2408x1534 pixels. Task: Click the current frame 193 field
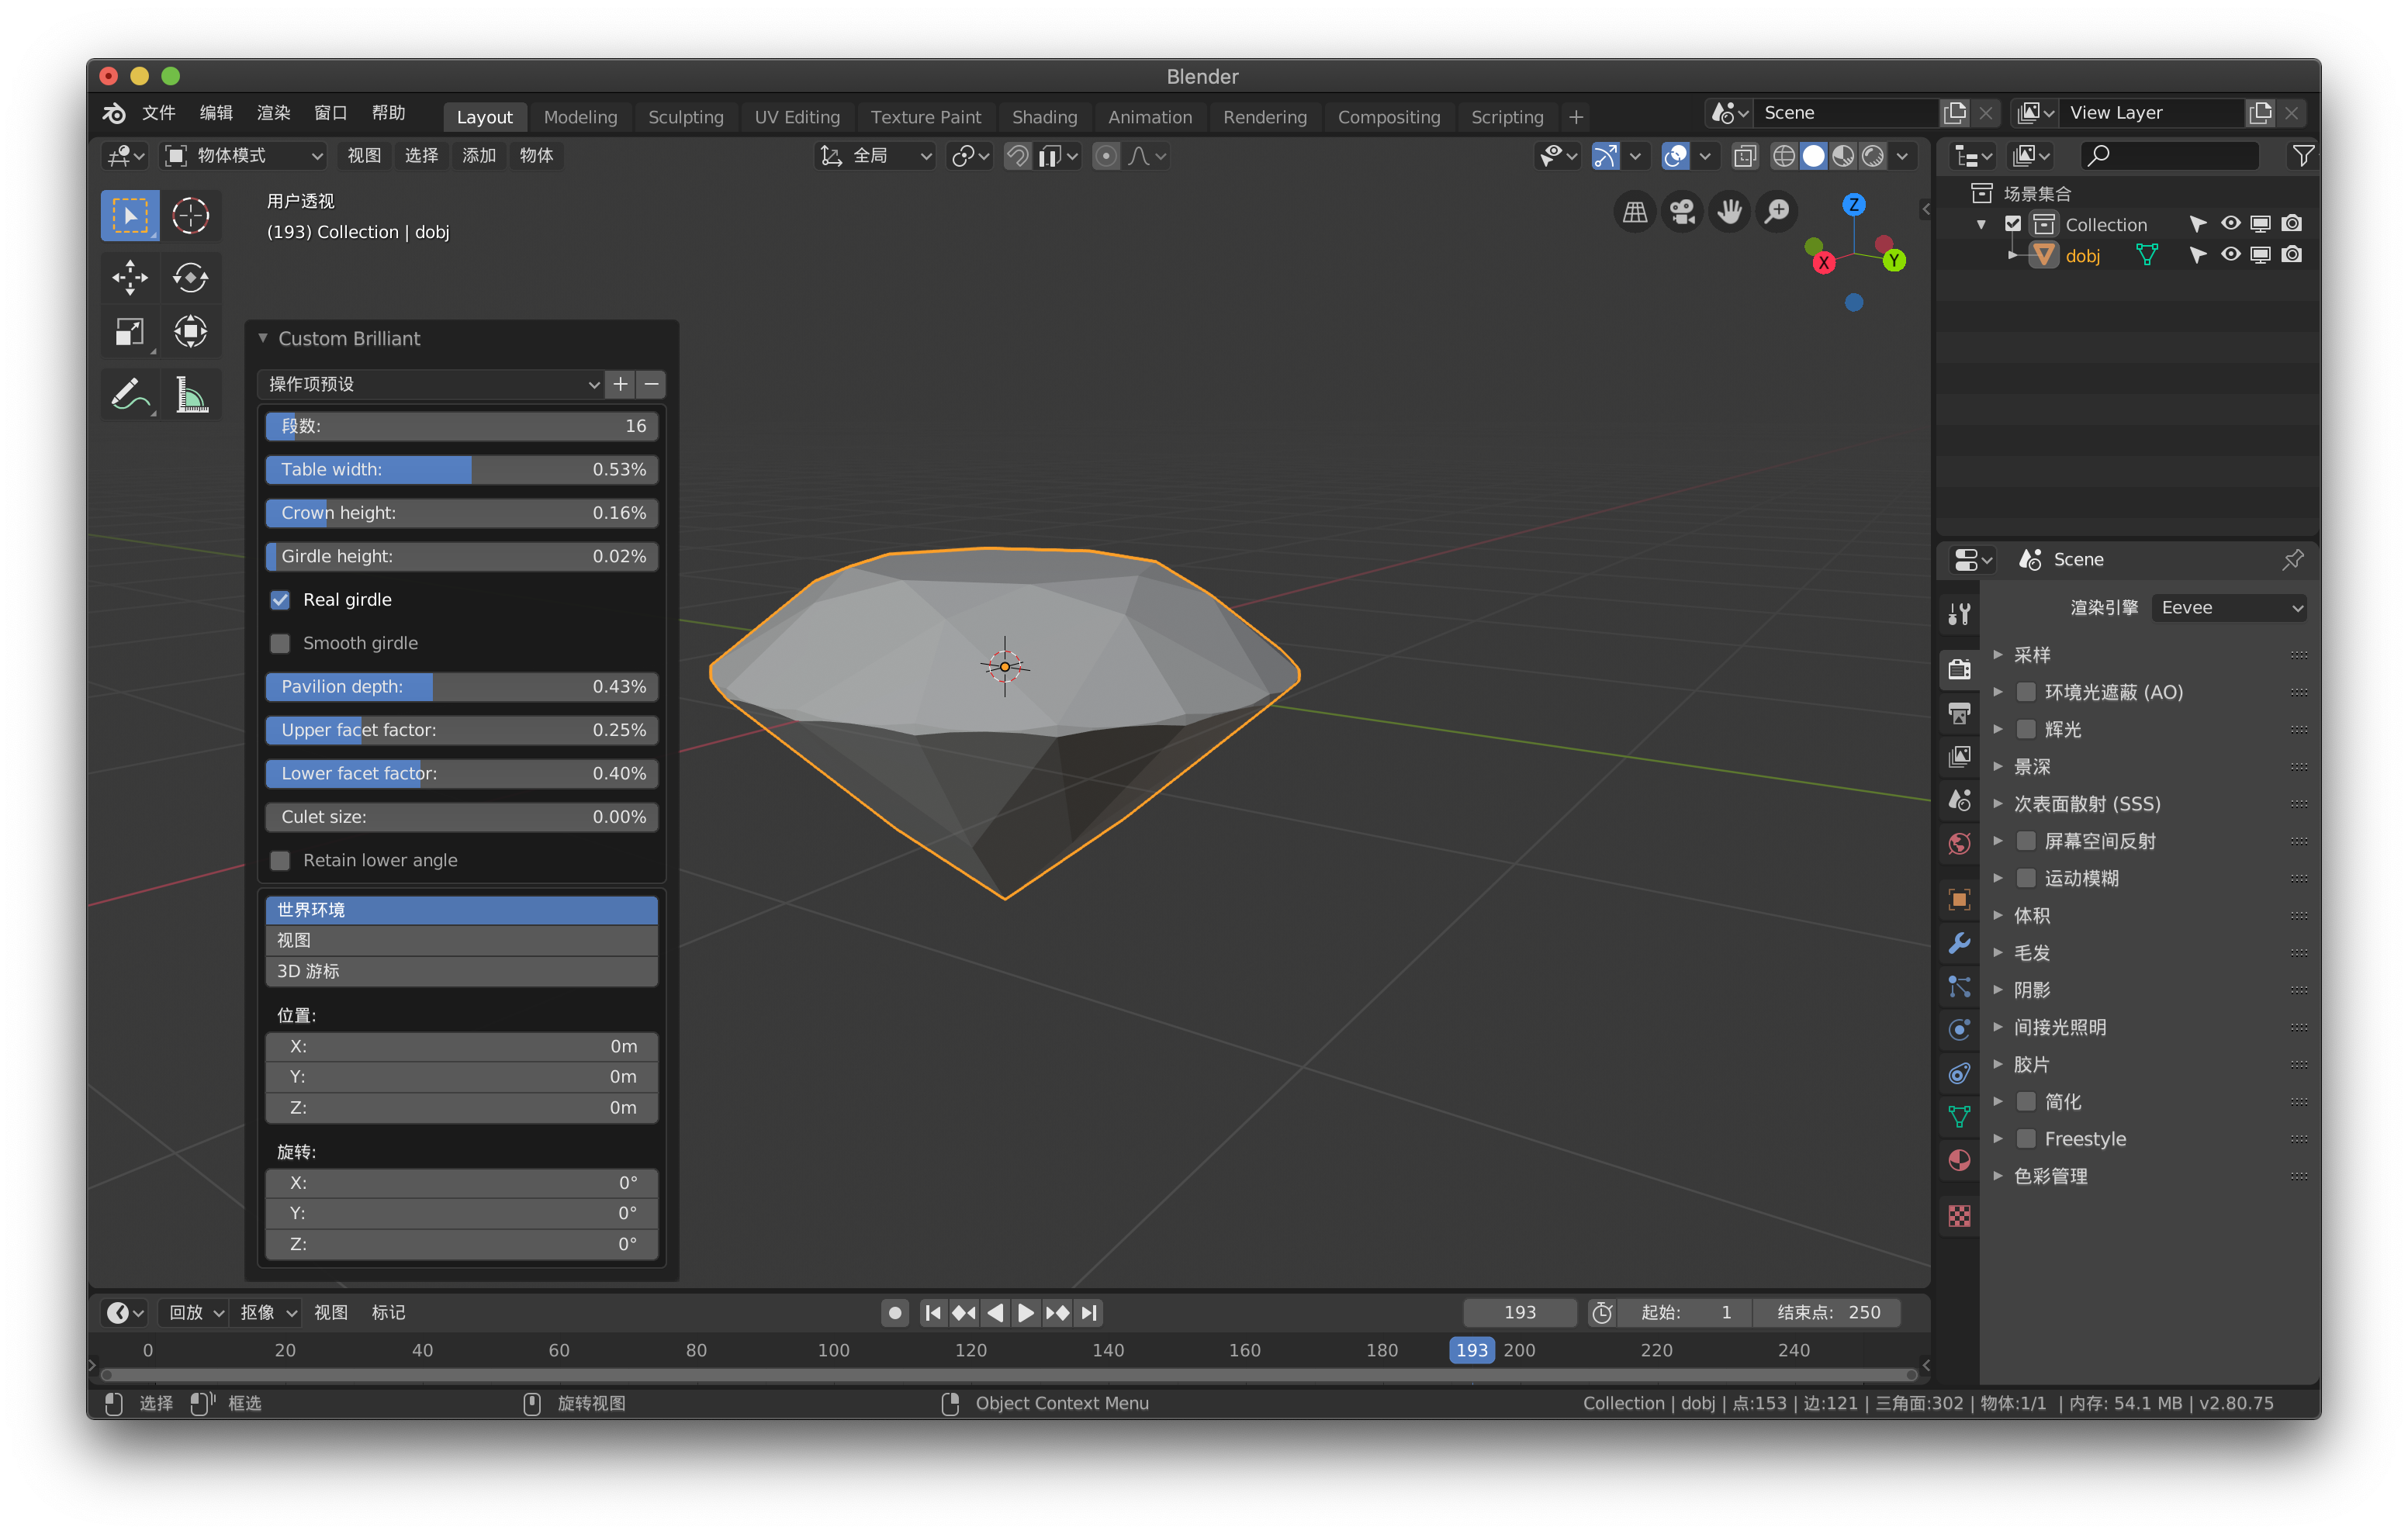(x=1519, y=1312)
